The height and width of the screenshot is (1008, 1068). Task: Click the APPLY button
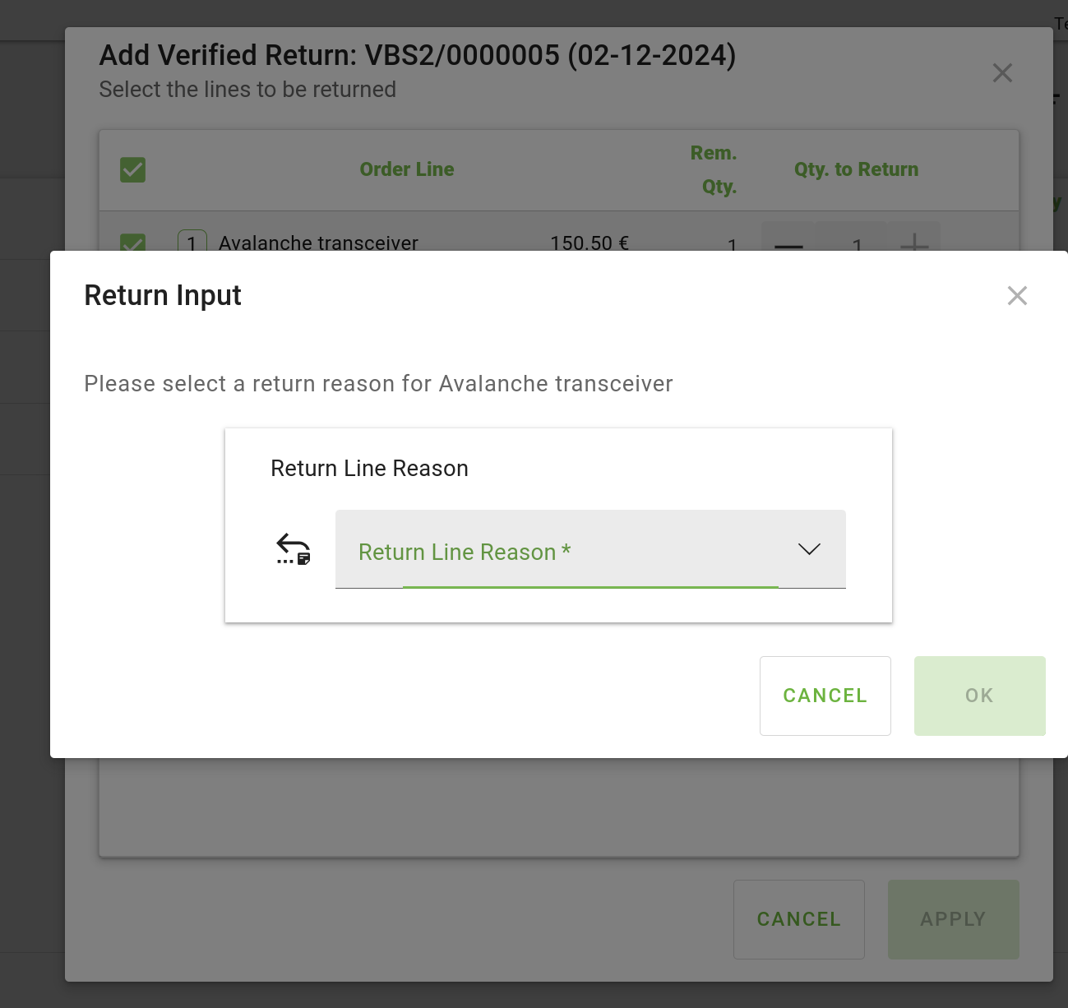coord(953,919)
